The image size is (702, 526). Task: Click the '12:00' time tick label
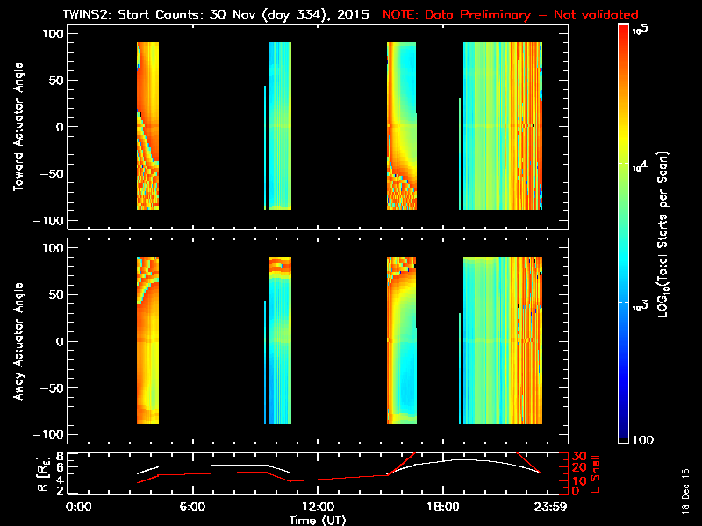point(318,508)
